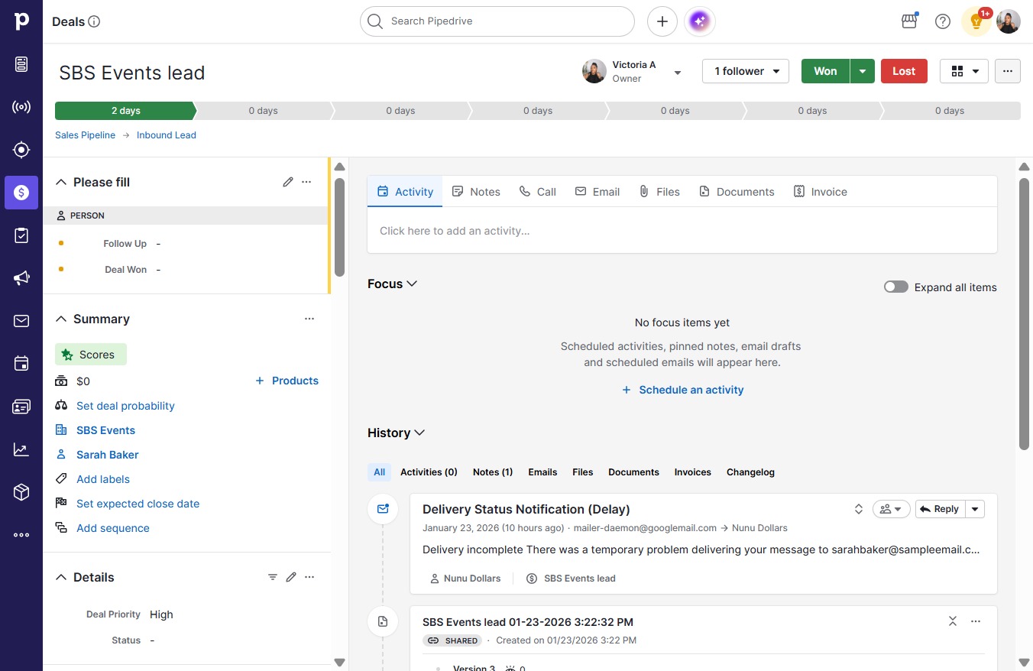Screen dimensions: 1033x671
Task: Click the Search Pipedrive field
Action: 497,21
